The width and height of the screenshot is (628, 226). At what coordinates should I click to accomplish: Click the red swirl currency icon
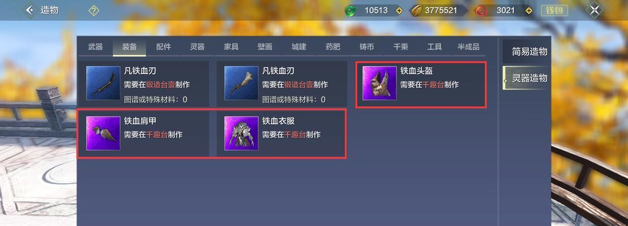pyautogui.click(x=481, y=11)
